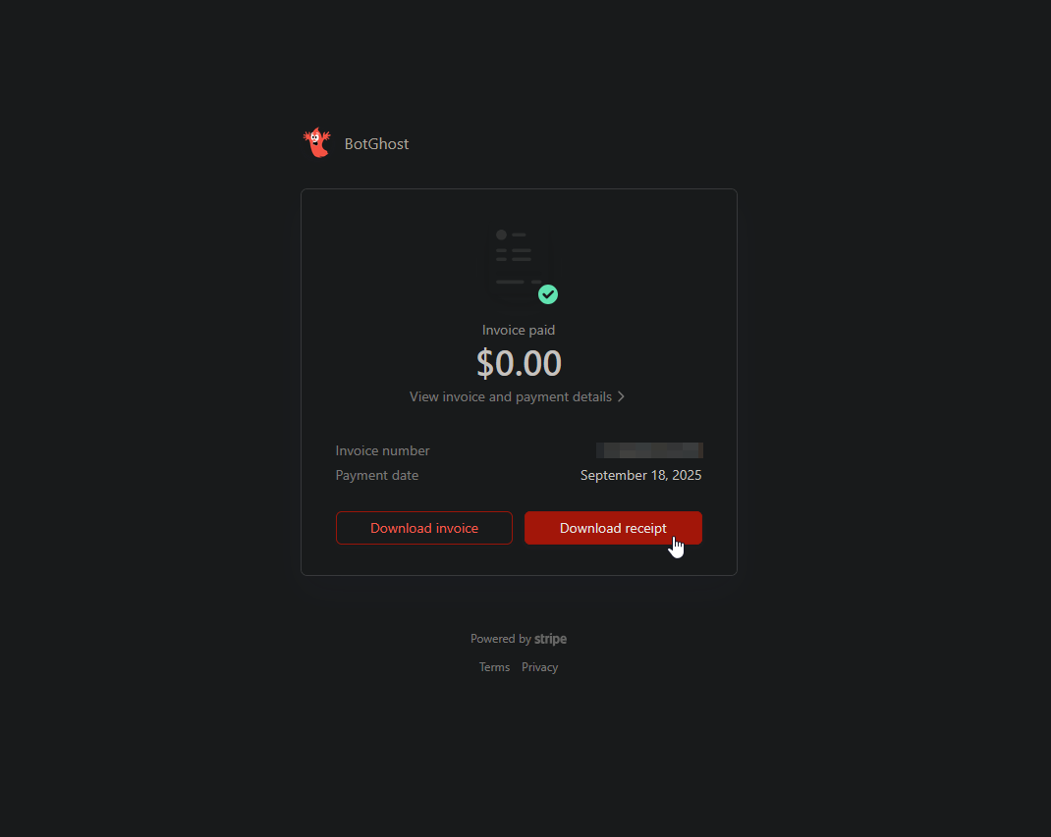Click the Invoice number label
This screenshot has width=1051, height=837.
click(x=383, y=450)
